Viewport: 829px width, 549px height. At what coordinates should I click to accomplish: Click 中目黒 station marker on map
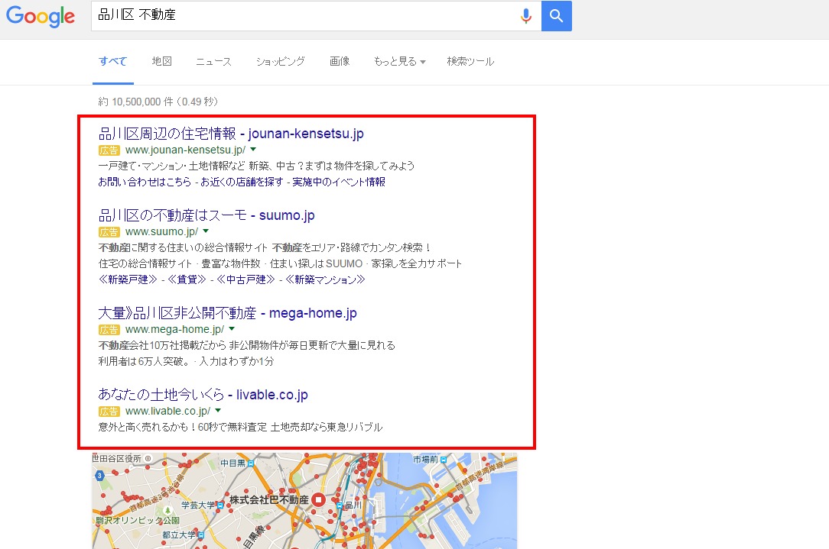[x=251, y=463]
